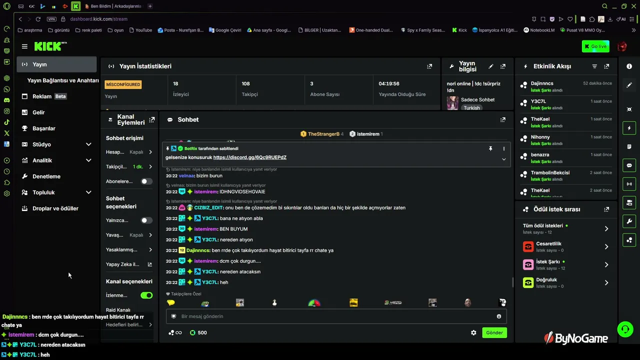Open the Google Çeviri bookmark
This screenshot has width=640, height=360.
pos(225,30)
